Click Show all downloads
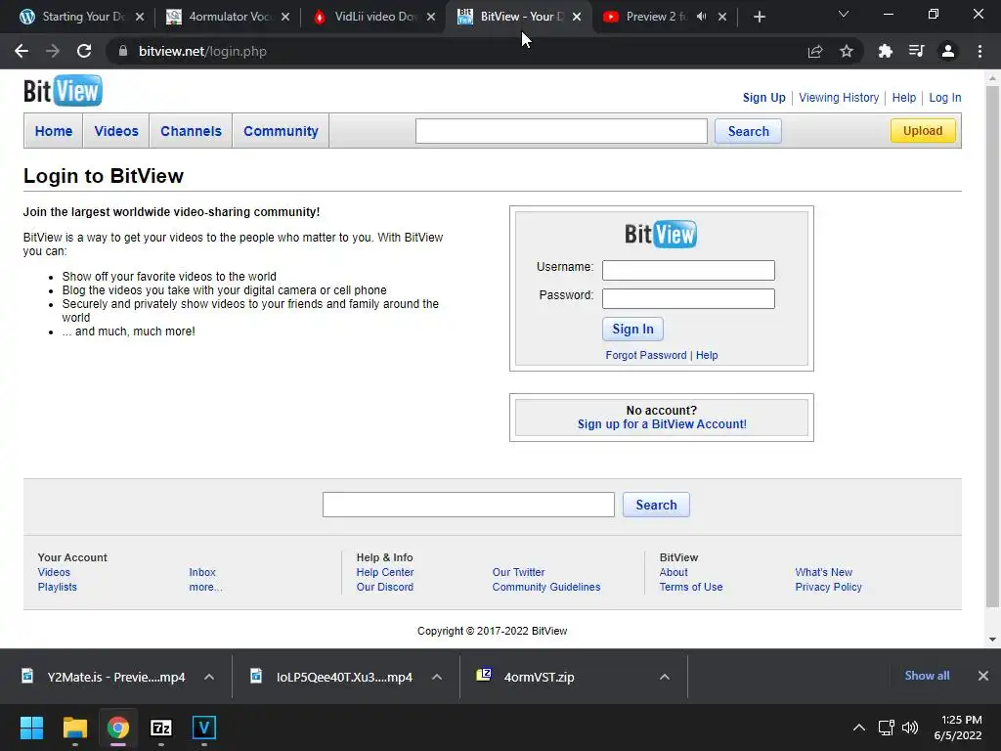This screenshot has height=751, width=1001. click(x=927, y=676)
